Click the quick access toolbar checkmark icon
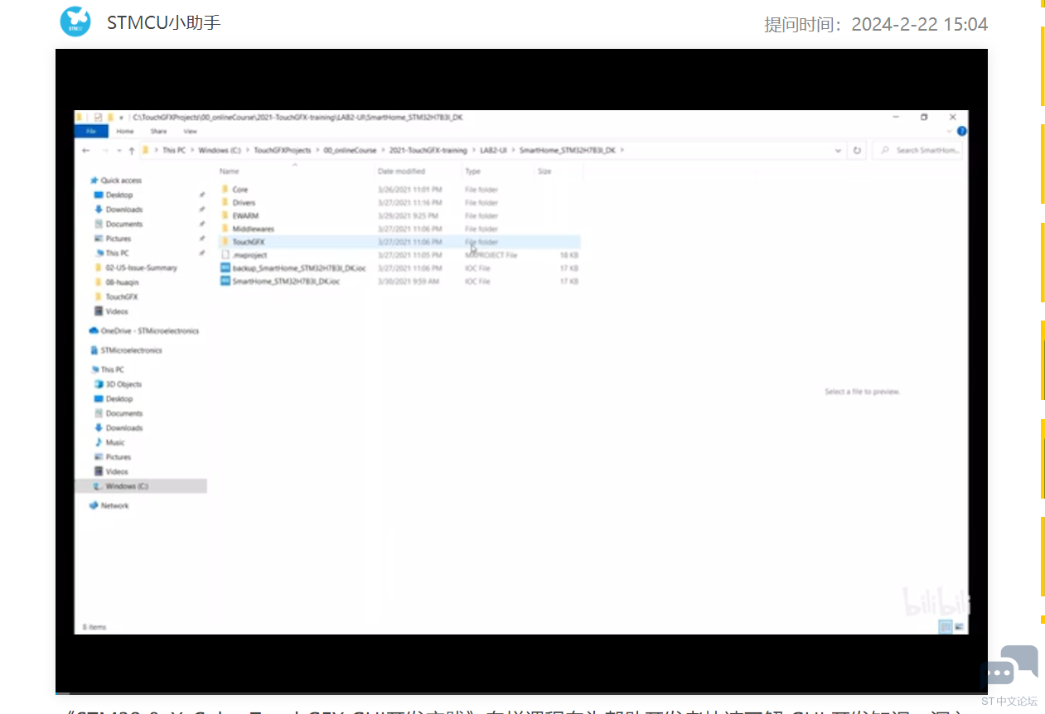This screenshot has width=1045, height=714. pos(98,118)
